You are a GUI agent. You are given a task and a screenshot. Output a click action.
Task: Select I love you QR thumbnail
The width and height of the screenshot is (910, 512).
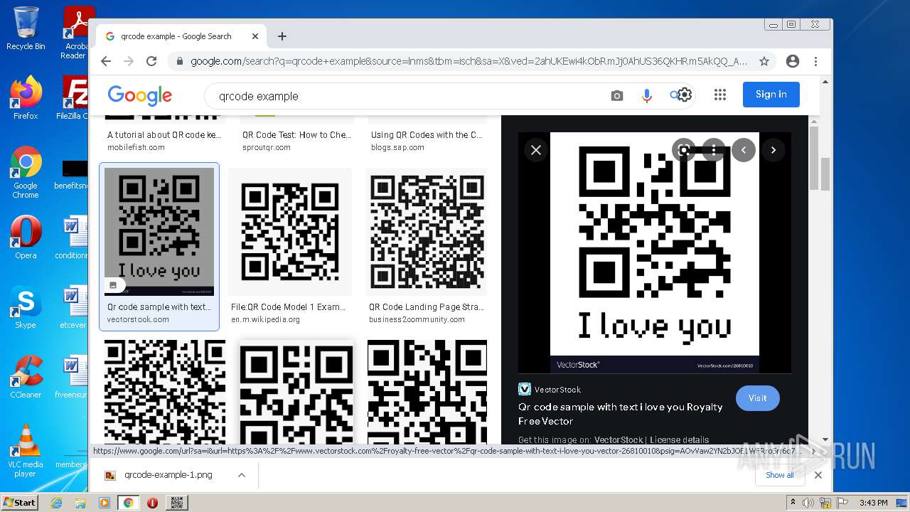pyautogui.click(x=159, y=231)
